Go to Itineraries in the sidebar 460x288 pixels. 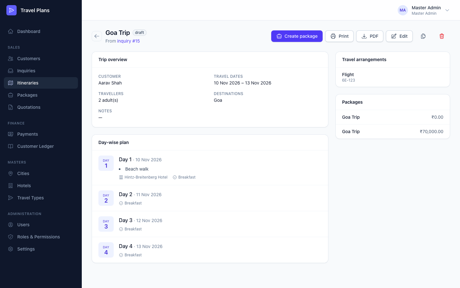click(41, 83)
